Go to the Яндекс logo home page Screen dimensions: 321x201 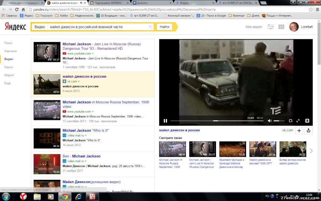[x=15, y=27]
